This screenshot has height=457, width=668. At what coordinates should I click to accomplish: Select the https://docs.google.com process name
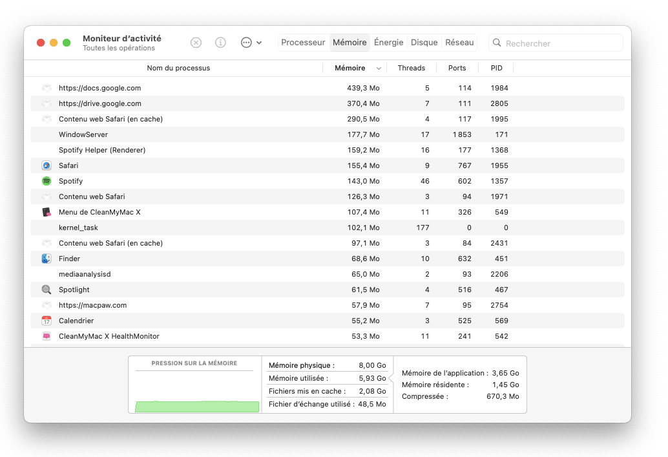point(99,89)
